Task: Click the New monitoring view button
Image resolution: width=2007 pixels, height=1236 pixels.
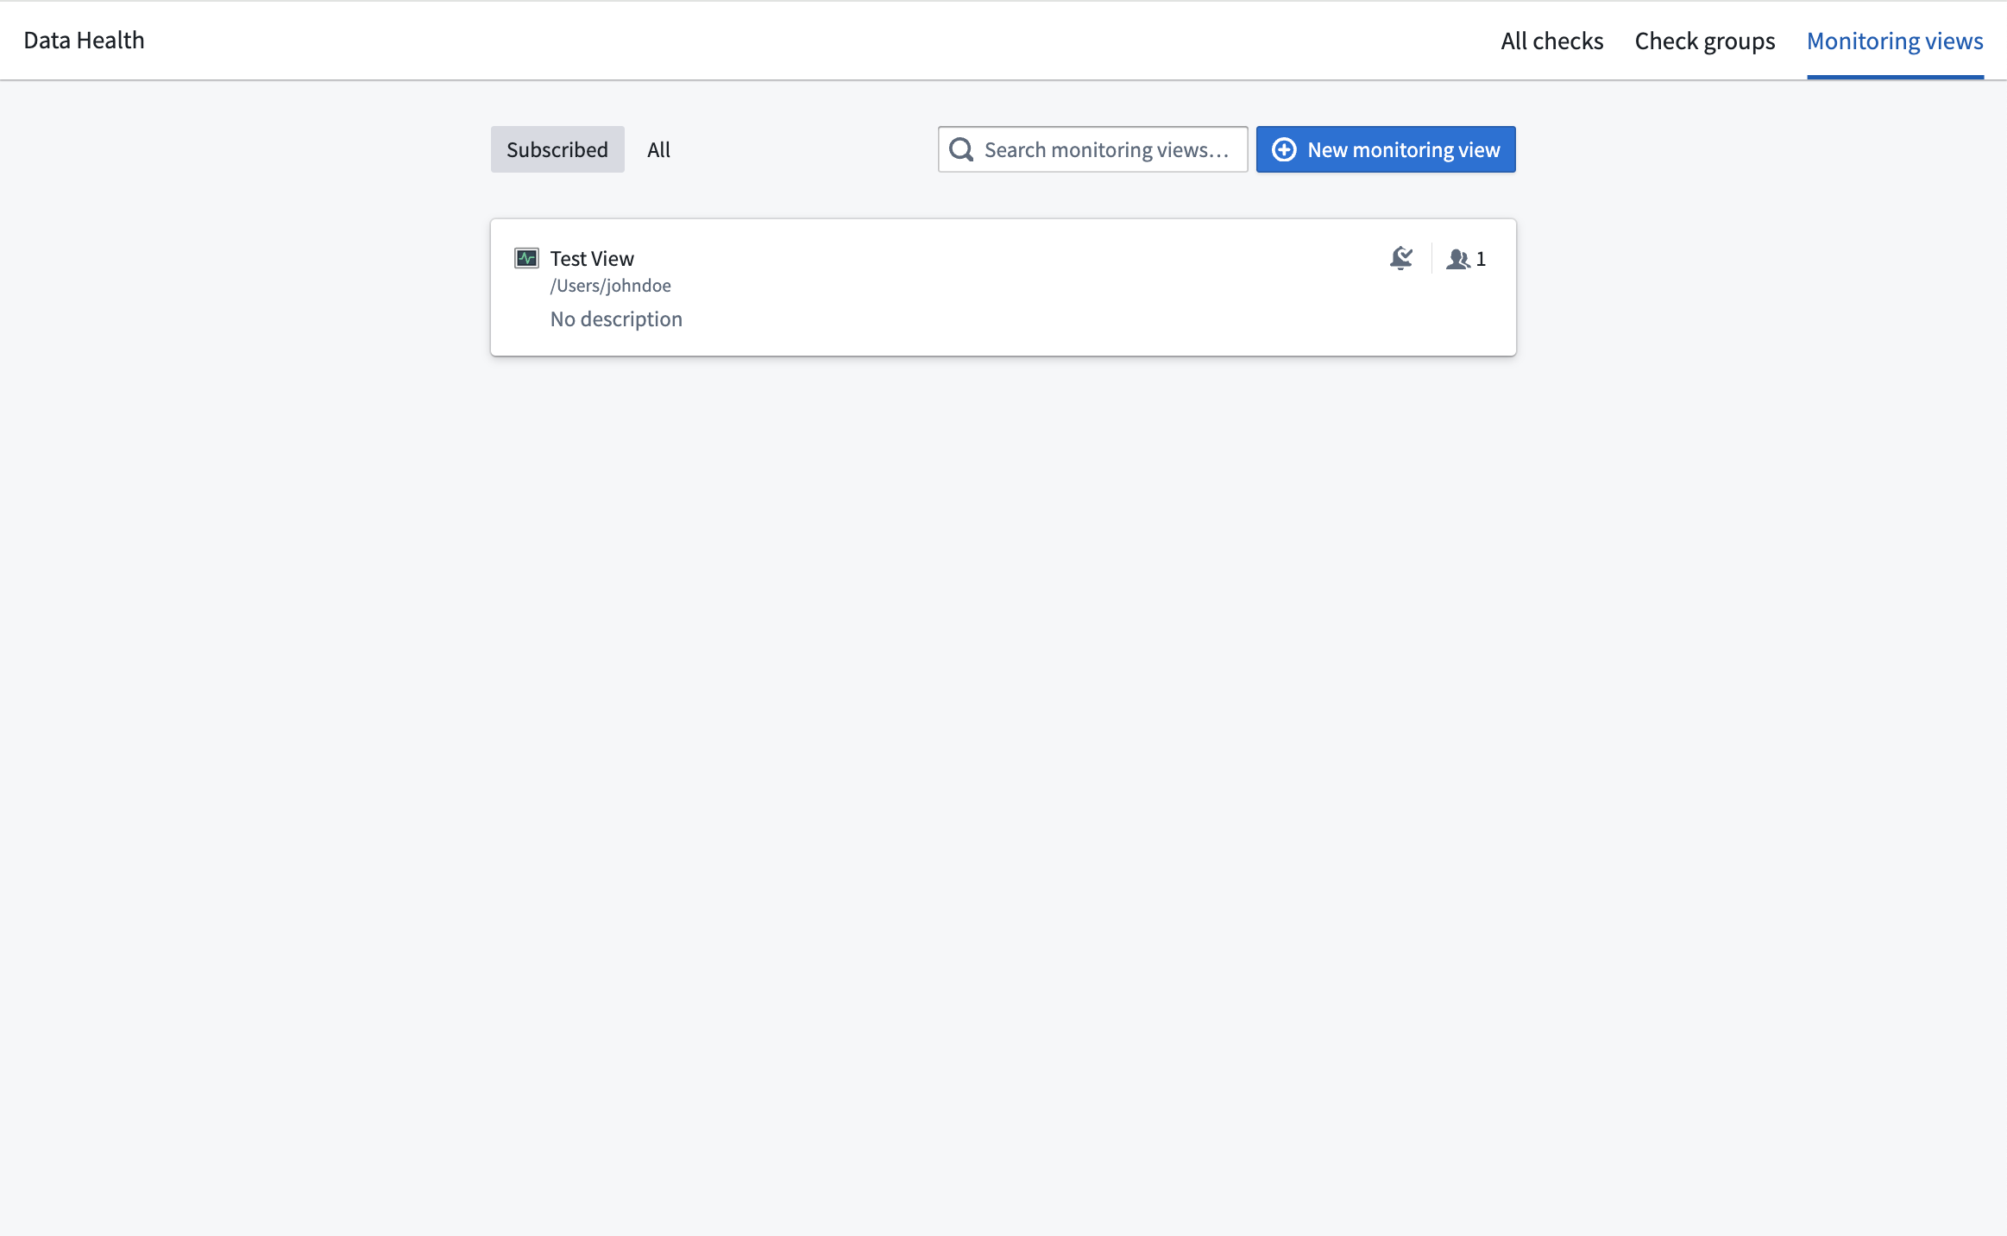Action: [x=1385, y=149]
